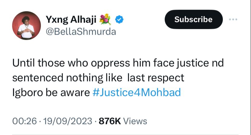Click the 00:26 post time
Viewport: 251px width, 135px height.
25,121
